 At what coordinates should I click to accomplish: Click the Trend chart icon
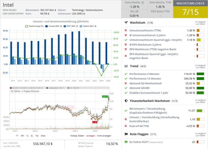126,66
